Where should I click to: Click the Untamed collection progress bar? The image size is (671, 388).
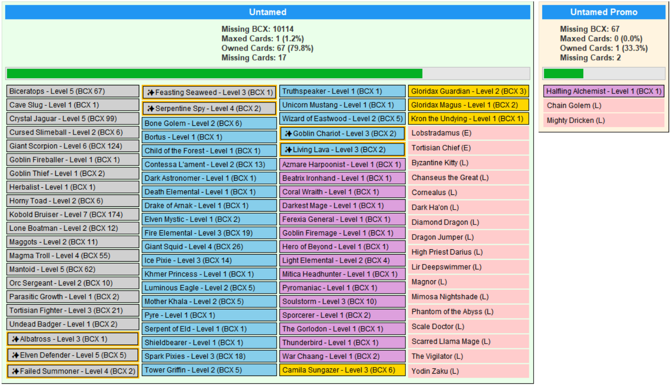(x=268, y=73)
